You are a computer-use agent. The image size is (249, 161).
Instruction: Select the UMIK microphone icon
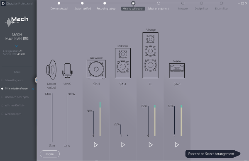(67, 70)
